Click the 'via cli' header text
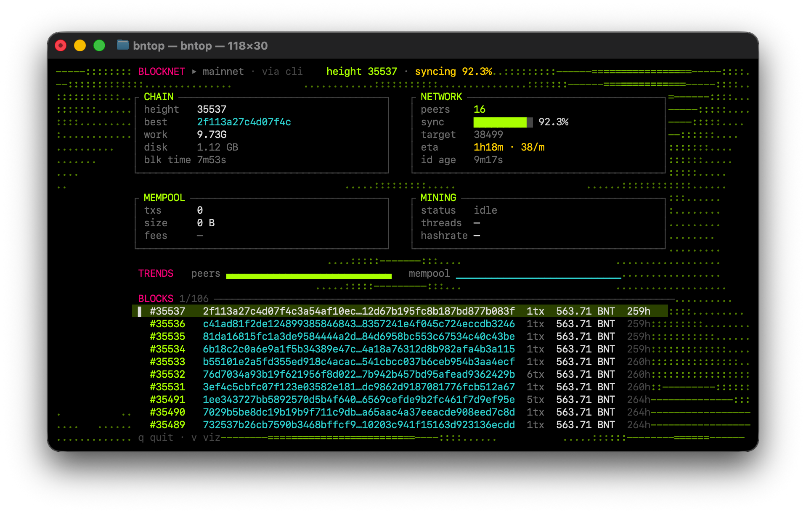Screen dimensions: 806x514 pos(282,72)
